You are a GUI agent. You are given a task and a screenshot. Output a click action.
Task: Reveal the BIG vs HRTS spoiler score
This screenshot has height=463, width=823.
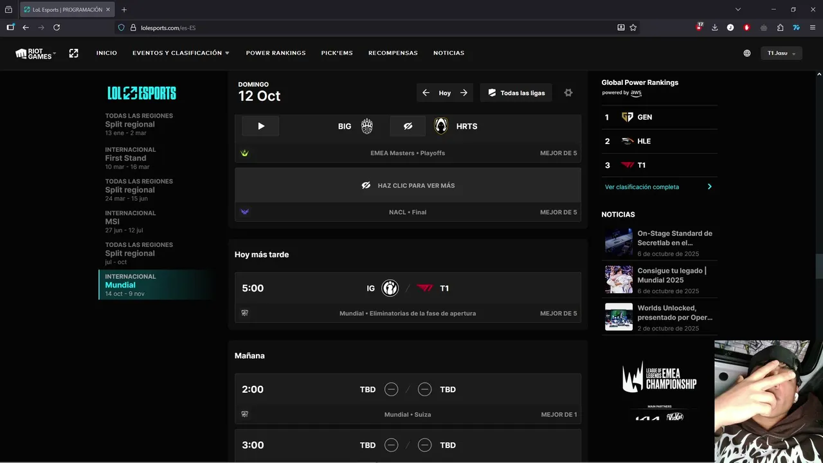pos(408,126)
